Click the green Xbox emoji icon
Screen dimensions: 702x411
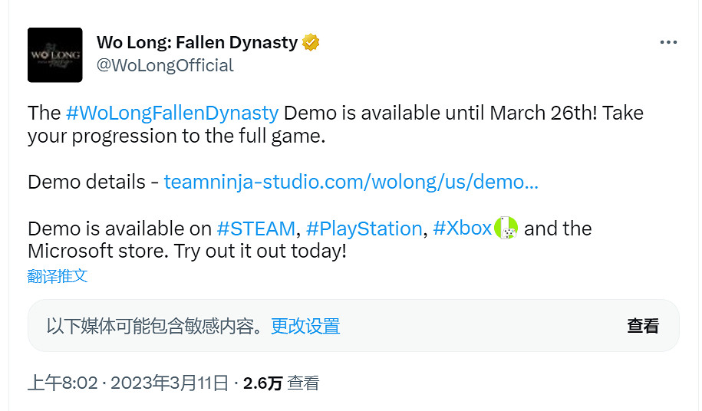coord(506,228)
